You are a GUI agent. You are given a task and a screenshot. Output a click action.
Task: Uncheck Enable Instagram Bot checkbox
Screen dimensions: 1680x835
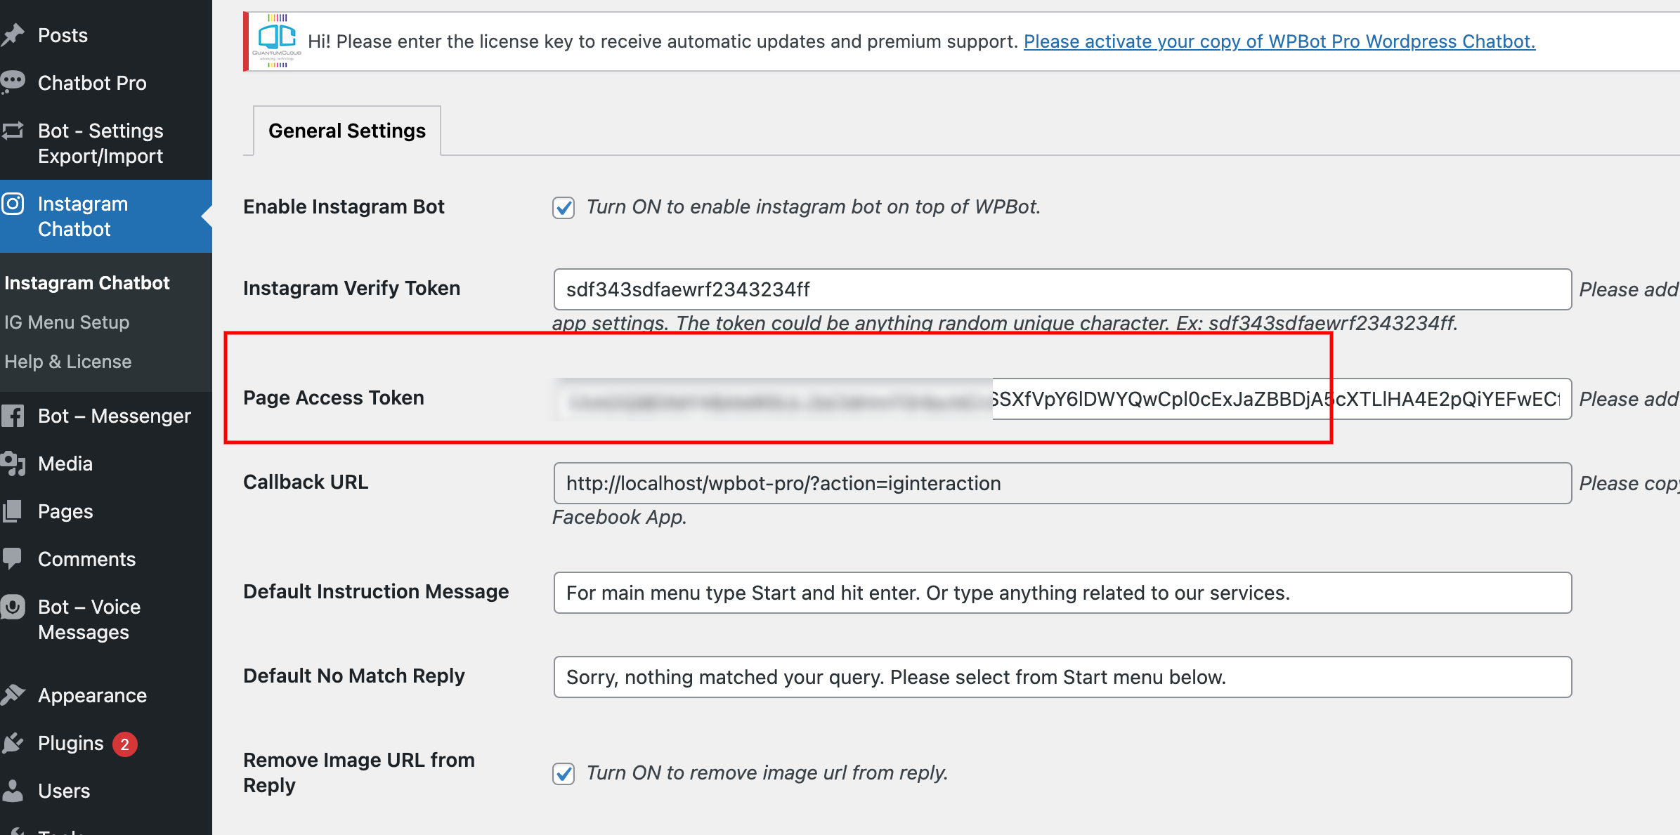pos(564,208)
